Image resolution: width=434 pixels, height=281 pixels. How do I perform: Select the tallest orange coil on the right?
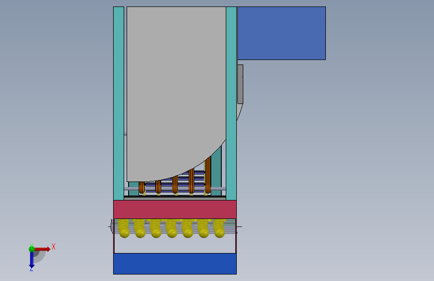[x=208, y=175]
